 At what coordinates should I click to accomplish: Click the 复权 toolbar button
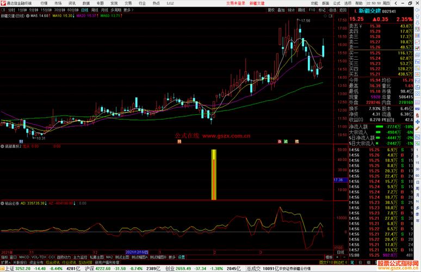point(271,10)
